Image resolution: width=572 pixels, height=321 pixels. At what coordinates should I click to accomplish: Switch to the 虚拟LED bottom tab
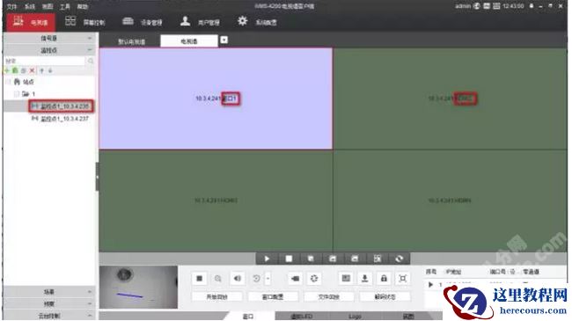tap(301, 317)
